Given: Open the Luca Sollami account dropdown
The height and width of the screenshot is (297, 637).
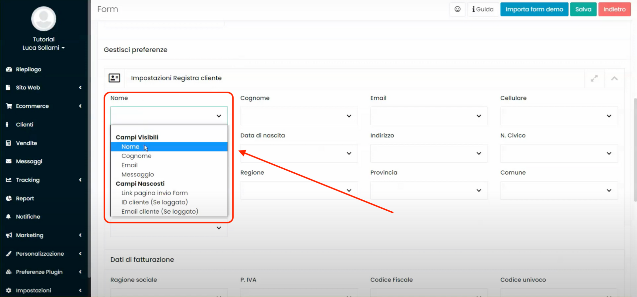Looking at the screenshot, I should 43,48.
